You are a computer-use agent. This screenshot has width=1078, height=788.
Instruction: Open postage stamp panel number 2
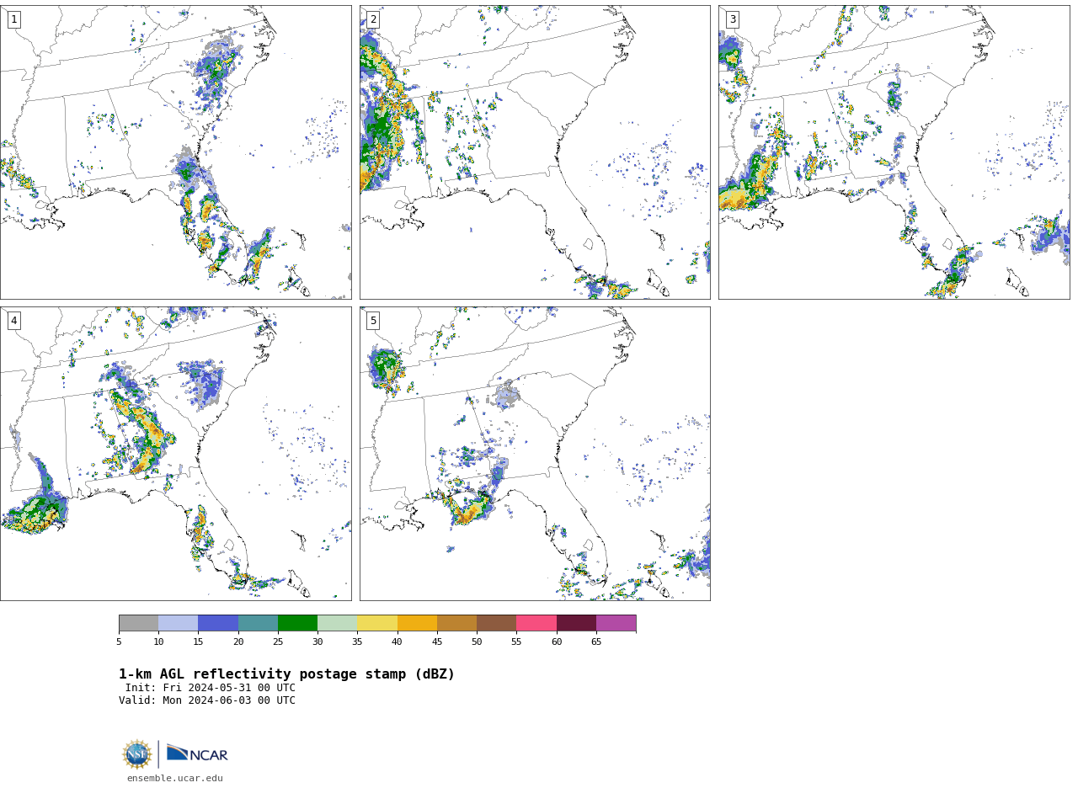[535, 152]
